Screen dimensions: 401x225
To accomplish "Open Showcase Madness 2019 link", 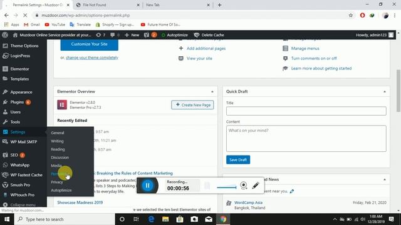I will (80, 202).
